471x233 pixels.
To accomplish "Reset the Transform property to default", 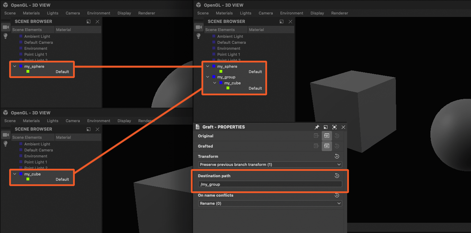I will pos(337,156).
